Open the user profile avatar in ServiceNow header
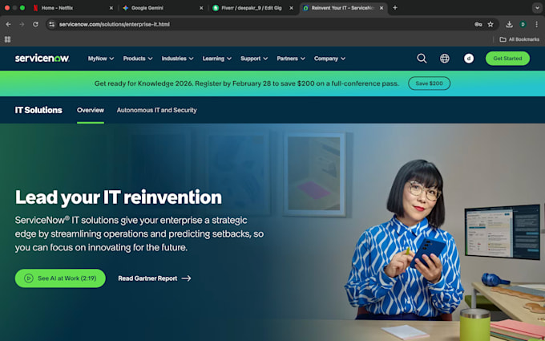This screenshot has height=341, width=545. coord(469,59)
